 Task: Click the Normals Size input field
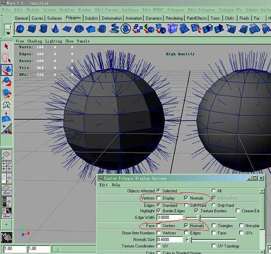click(170, 240)
